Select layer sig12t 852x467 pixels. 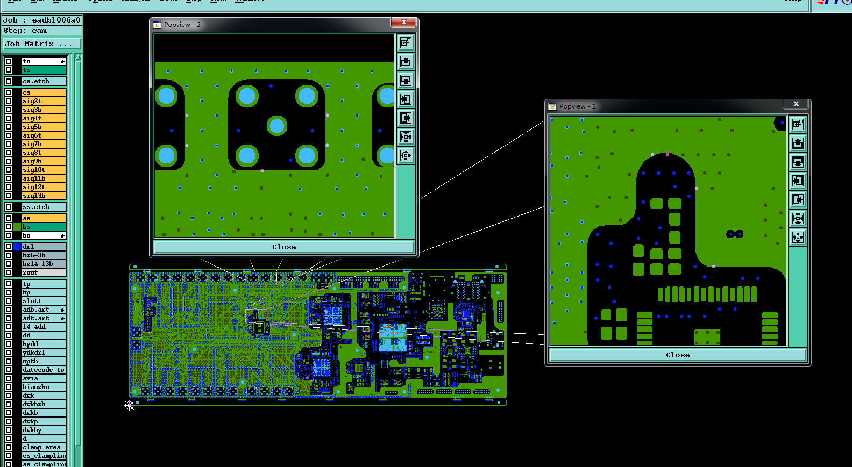tap(44, 187)
